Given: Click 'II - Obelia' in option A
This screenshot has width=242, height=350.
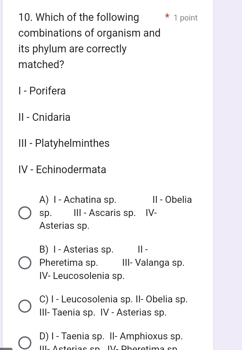Looking at the screenshot, I should tap(172, 200).
